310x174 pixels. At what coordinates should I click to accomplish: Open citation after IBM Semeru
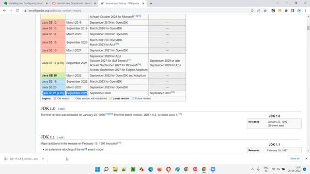(129, 60)
